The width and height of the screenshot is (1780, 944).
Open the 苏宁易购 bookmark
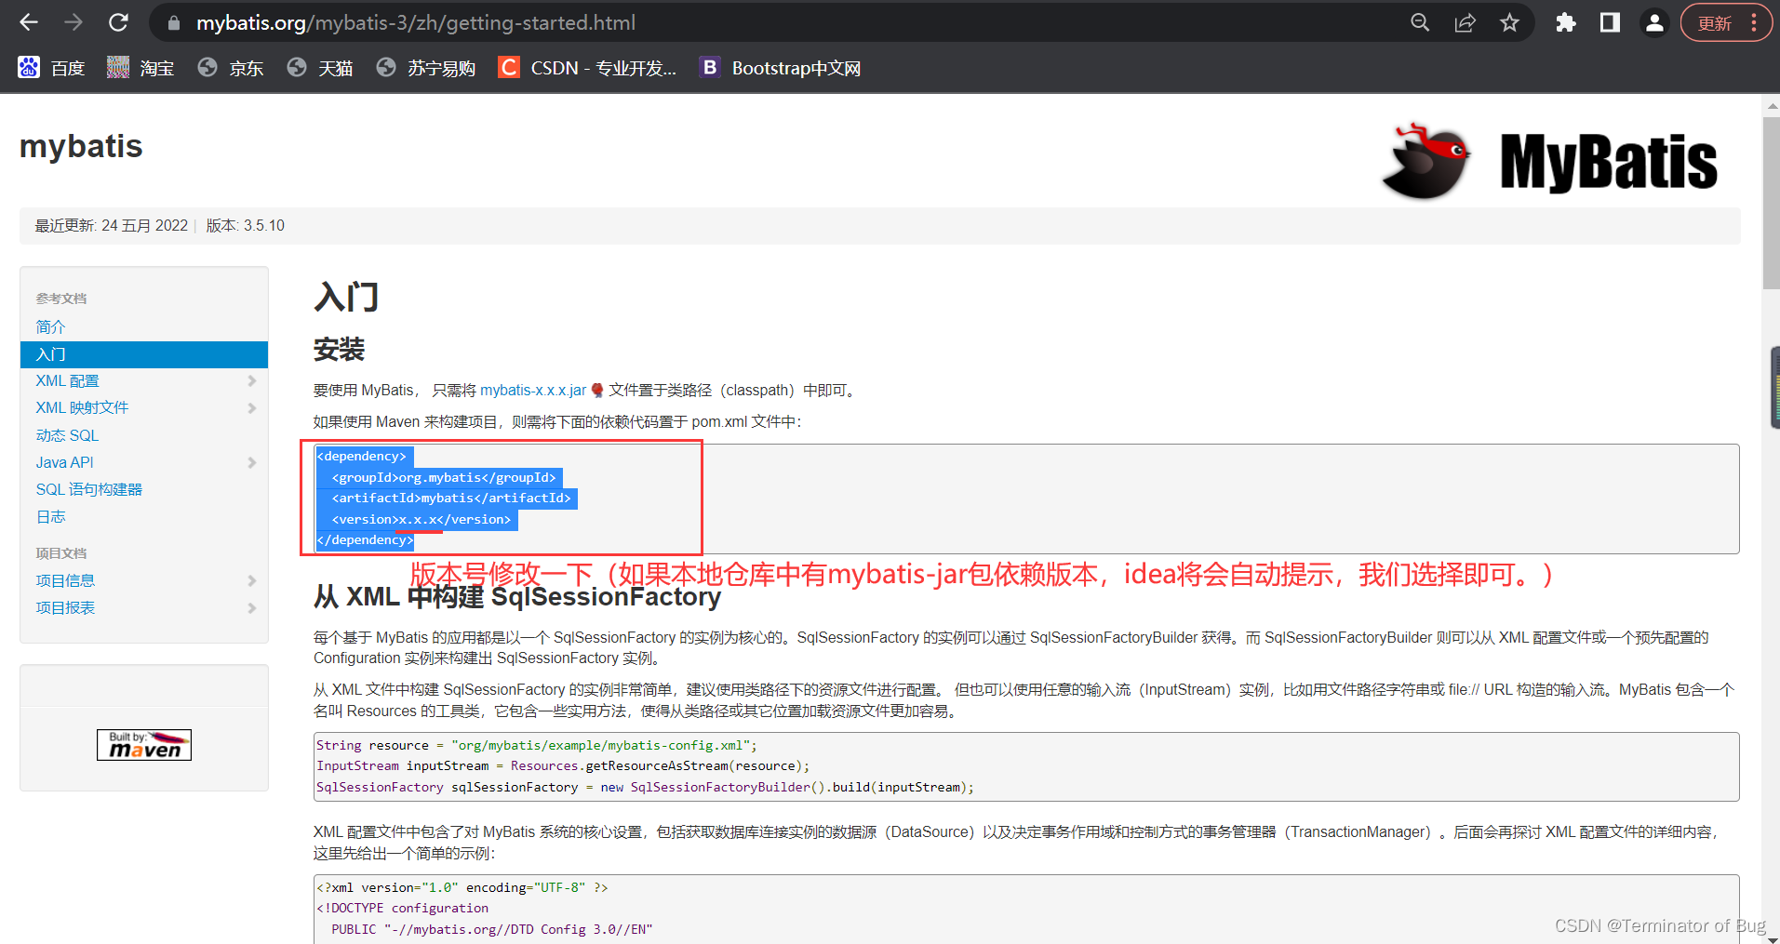(x=425, y=68)
